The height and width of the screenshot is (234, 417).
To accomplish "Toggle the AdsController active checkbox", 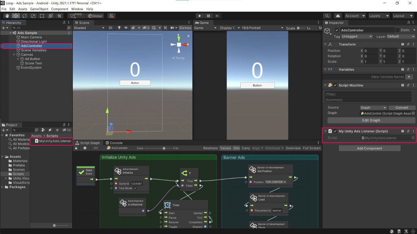I will coord(337,30).
